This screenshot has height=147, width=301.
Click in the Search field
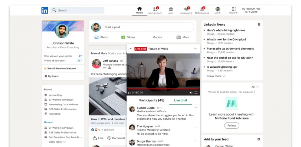pyautogui.click(x=77, y=10)
